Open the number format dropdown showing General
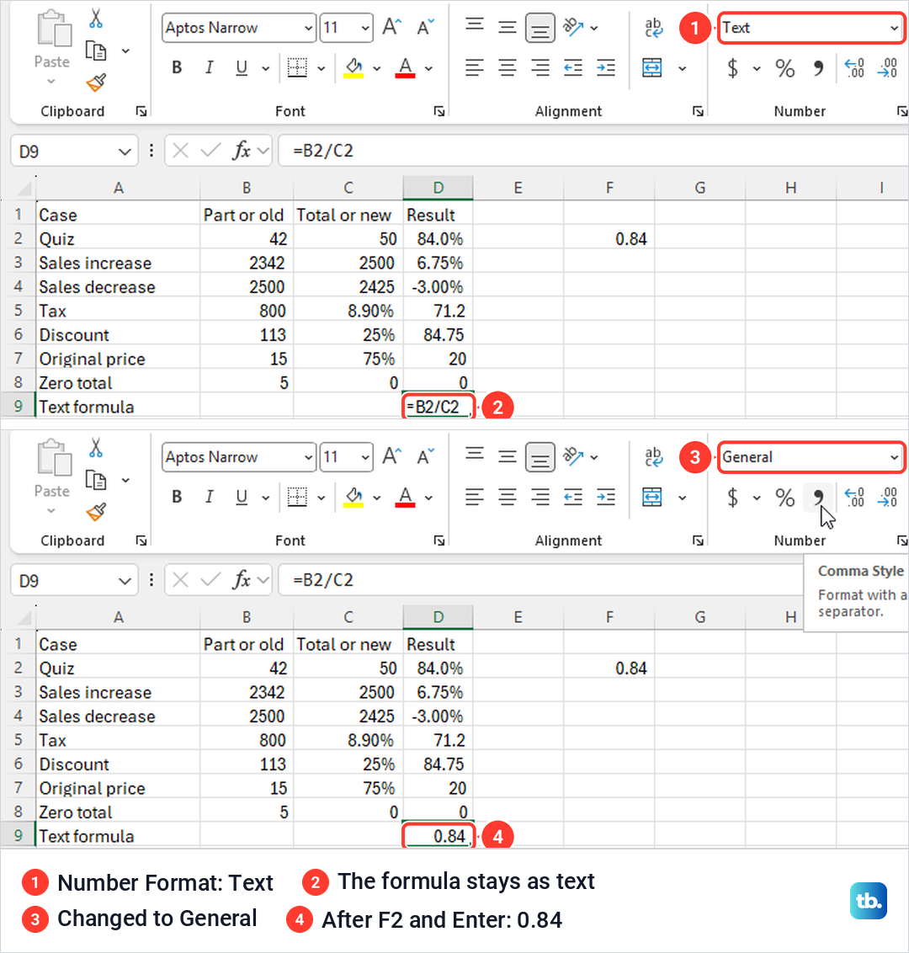Viewport: 909px width, 953px height. pyautogui.click(x=894, y=457)
